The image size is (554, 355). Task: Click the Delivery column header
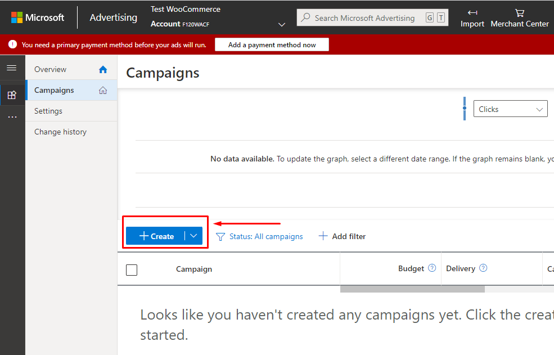[x=461, y=269]
